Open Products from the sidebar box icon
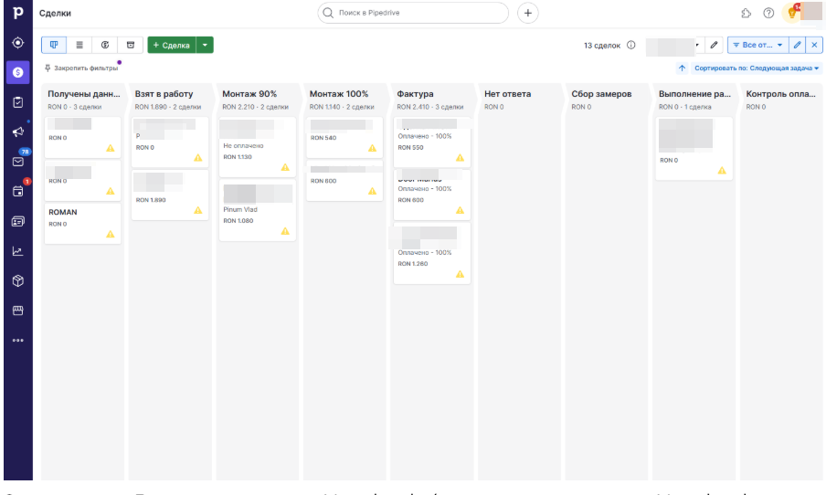This screenshot has width=826, height=495. (x=17, y=280)
